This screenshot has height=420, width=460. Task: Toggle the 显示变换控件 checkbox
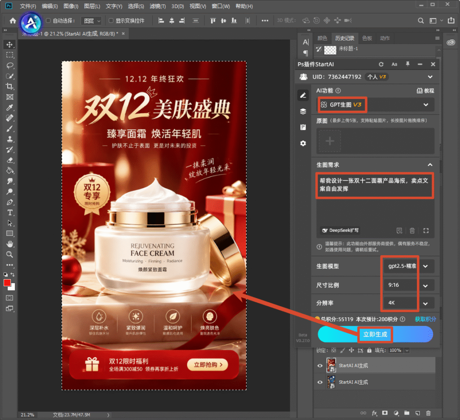coord(111,20)
